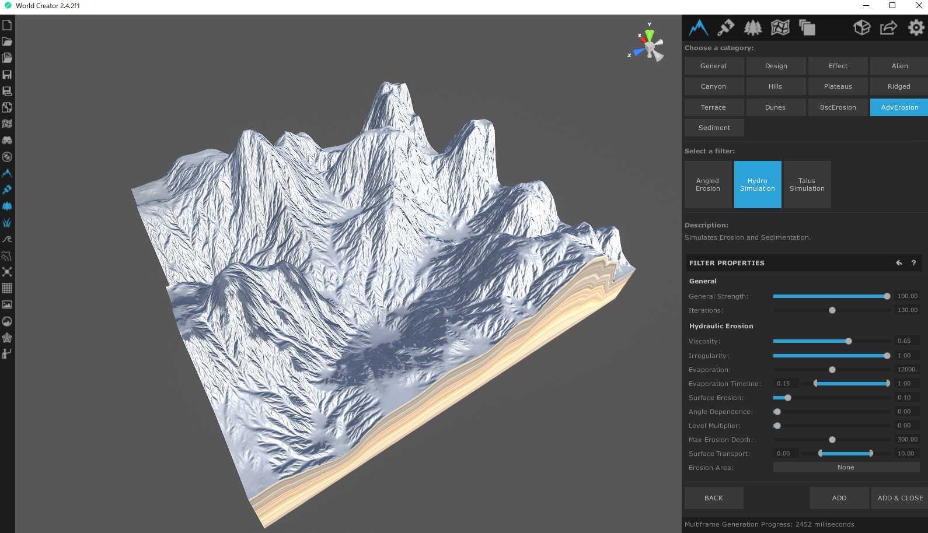Select the General category
This screenshot has height=533, width=928.
(x=714, y=66)
